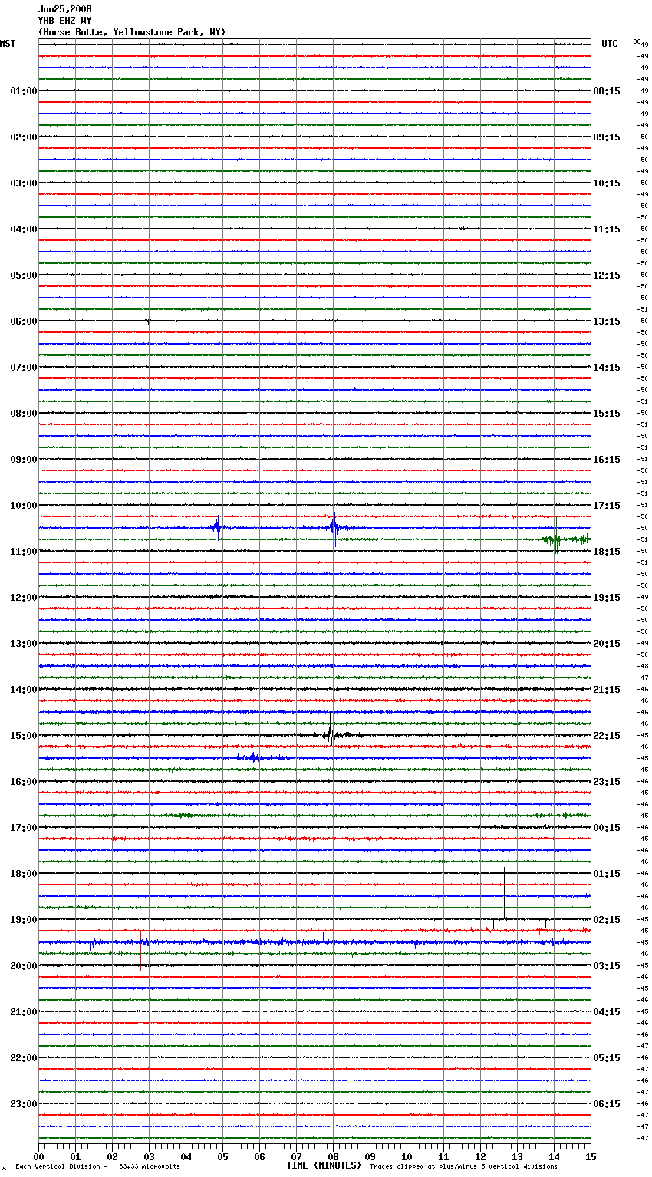Click the Horse Butte, Yellowstone Park location title
This screenshot has width=652, height=1177.
[x=132, y=32]
